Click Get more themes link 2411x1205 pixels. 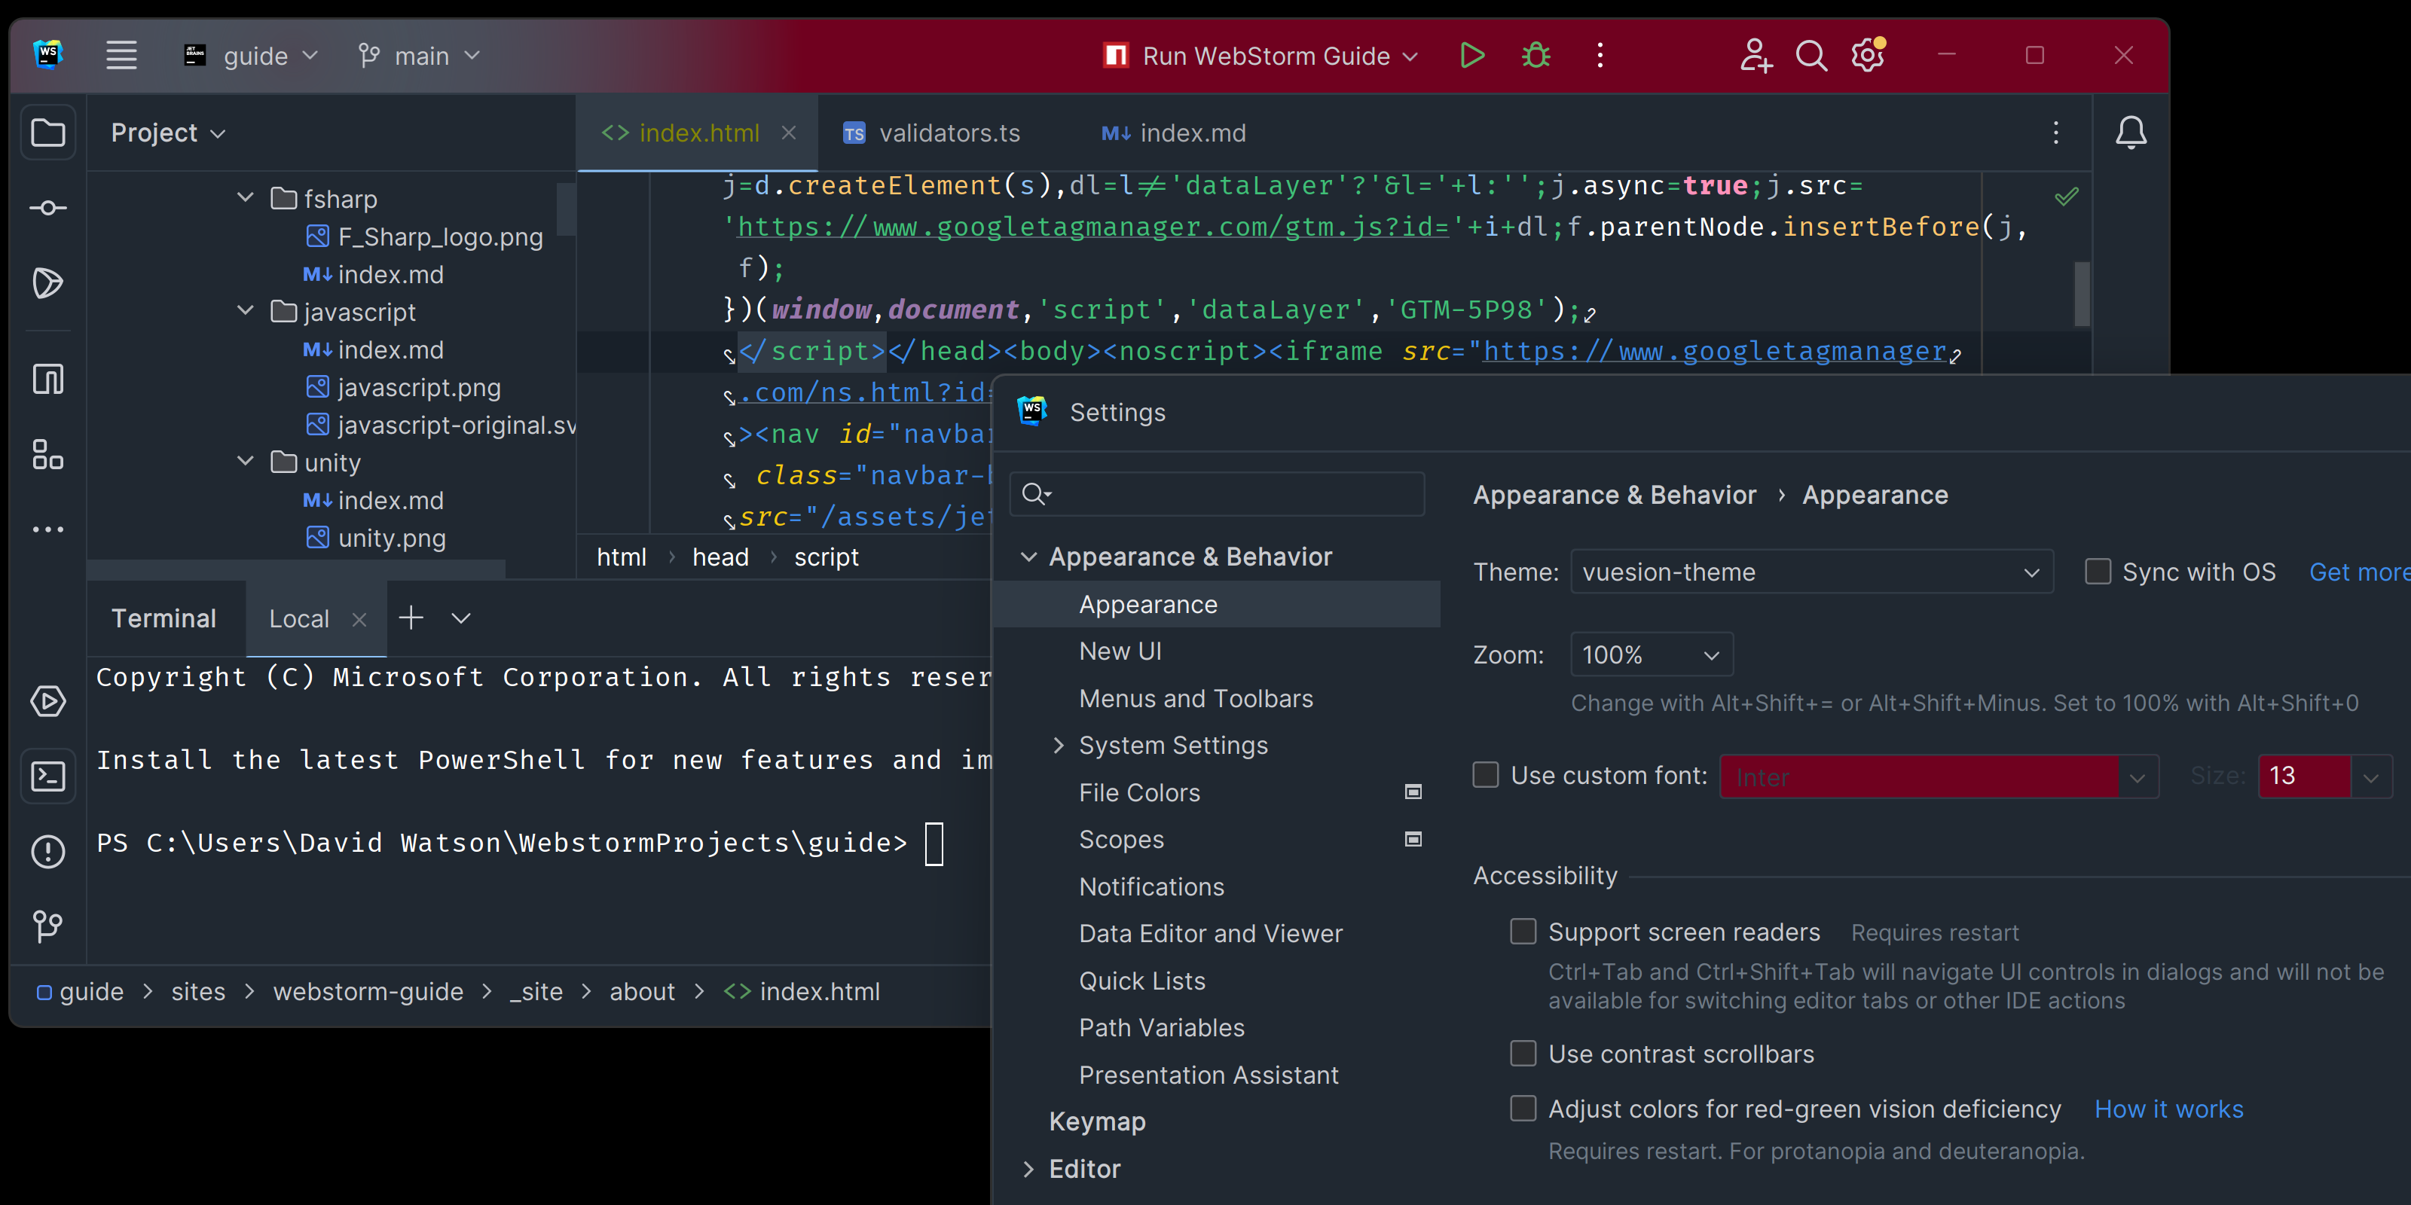(x=2358, y=572)
